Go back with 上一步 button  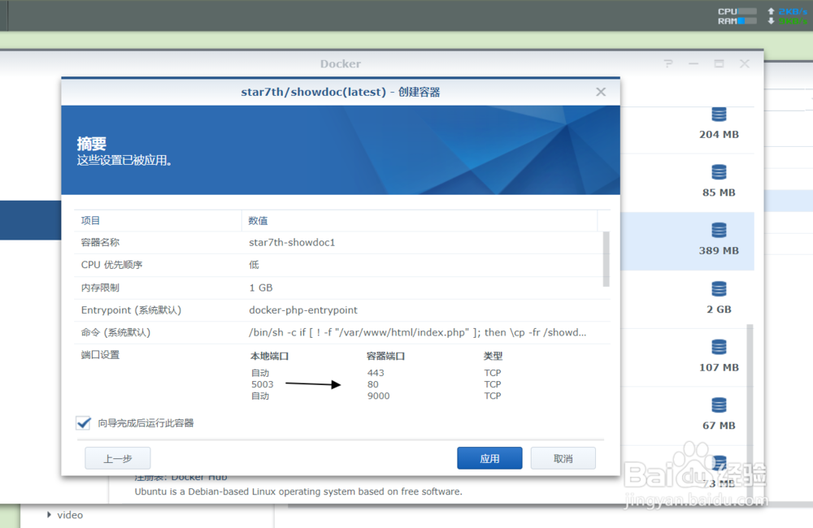(x=118, y=458)
